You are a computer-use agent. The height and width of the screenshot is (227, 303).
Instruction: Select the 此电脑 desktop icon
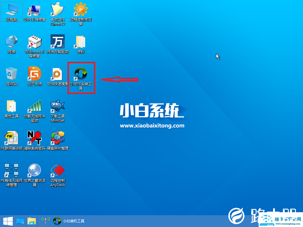tap(12, 12)
